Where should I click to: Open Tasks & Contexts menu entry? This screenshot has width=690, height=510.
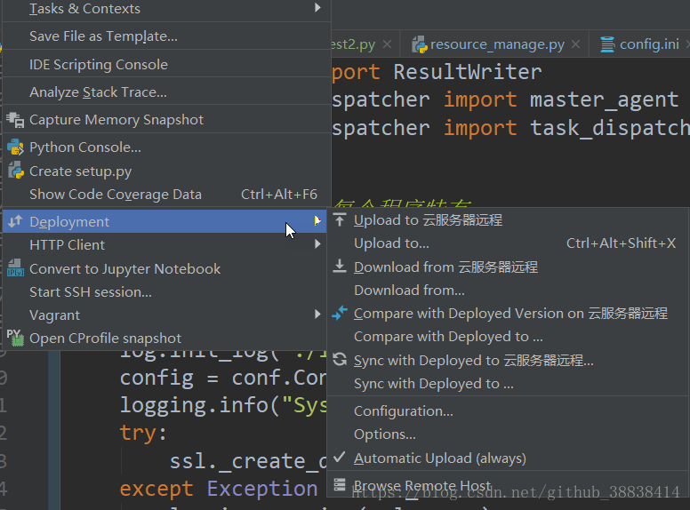167,9
